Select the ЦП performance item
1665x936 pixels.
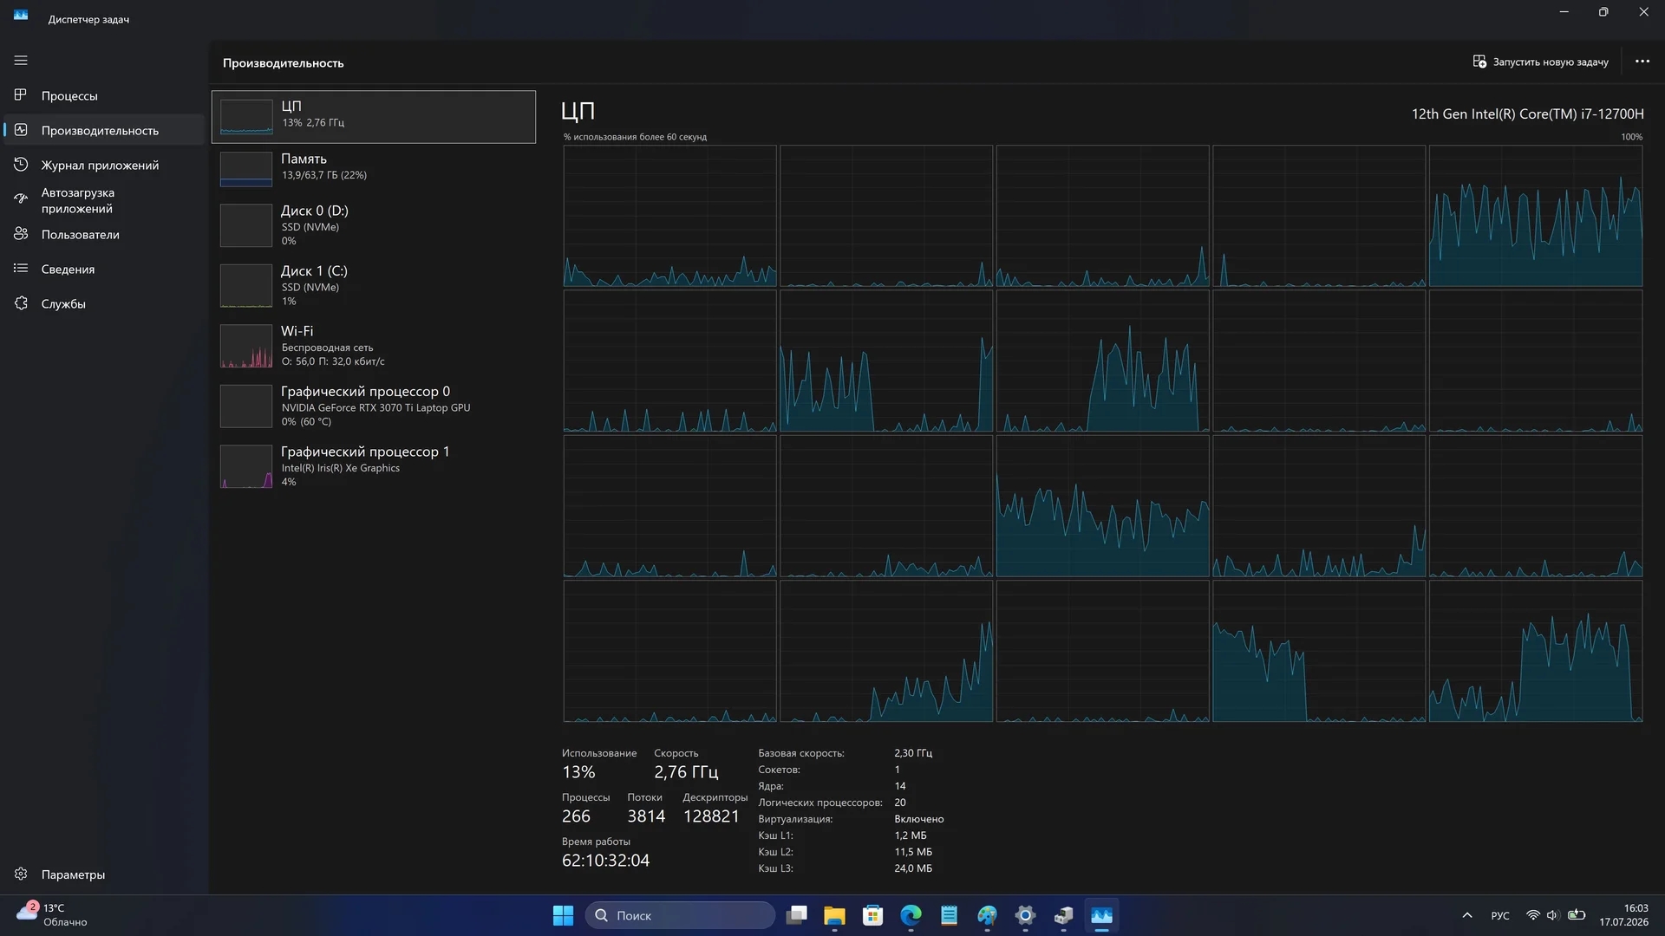(374, 116)
